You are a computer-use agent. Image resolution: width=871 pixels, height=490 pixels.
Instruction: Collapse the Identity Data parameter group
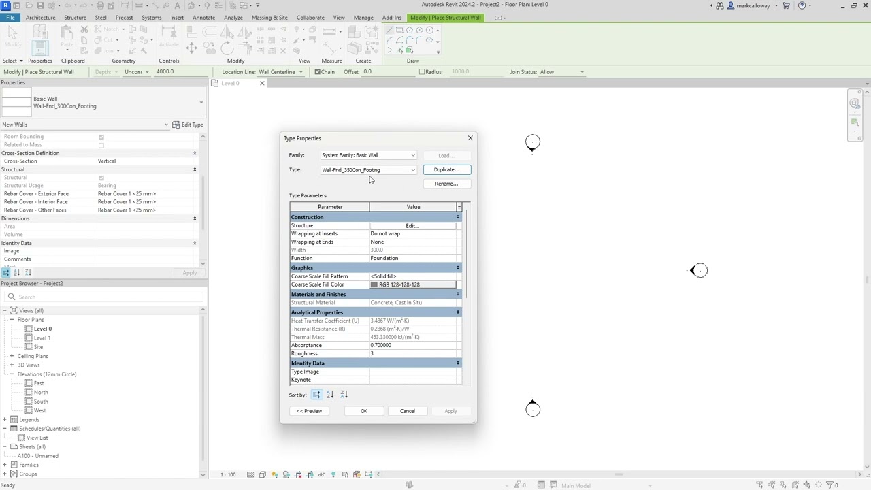[x=457, y=363]
